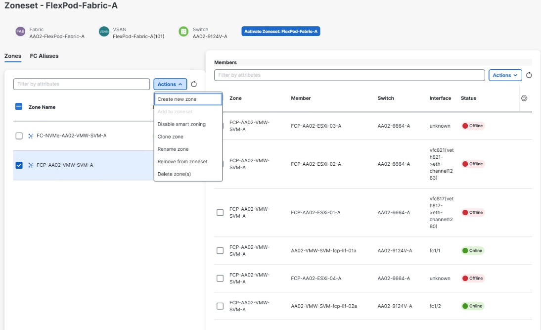Open Members table column settings gear
The height and width of the screenshot is (330, 541).
pos(524,98)
